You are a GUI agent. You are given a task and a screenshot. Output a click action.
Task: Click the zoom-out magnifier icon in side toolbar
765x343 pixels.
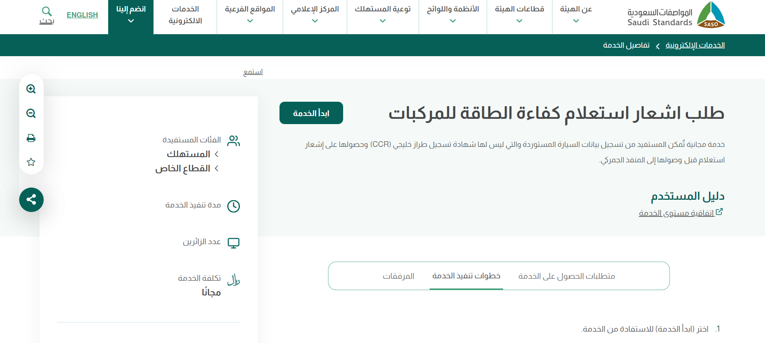coord(31,113)
